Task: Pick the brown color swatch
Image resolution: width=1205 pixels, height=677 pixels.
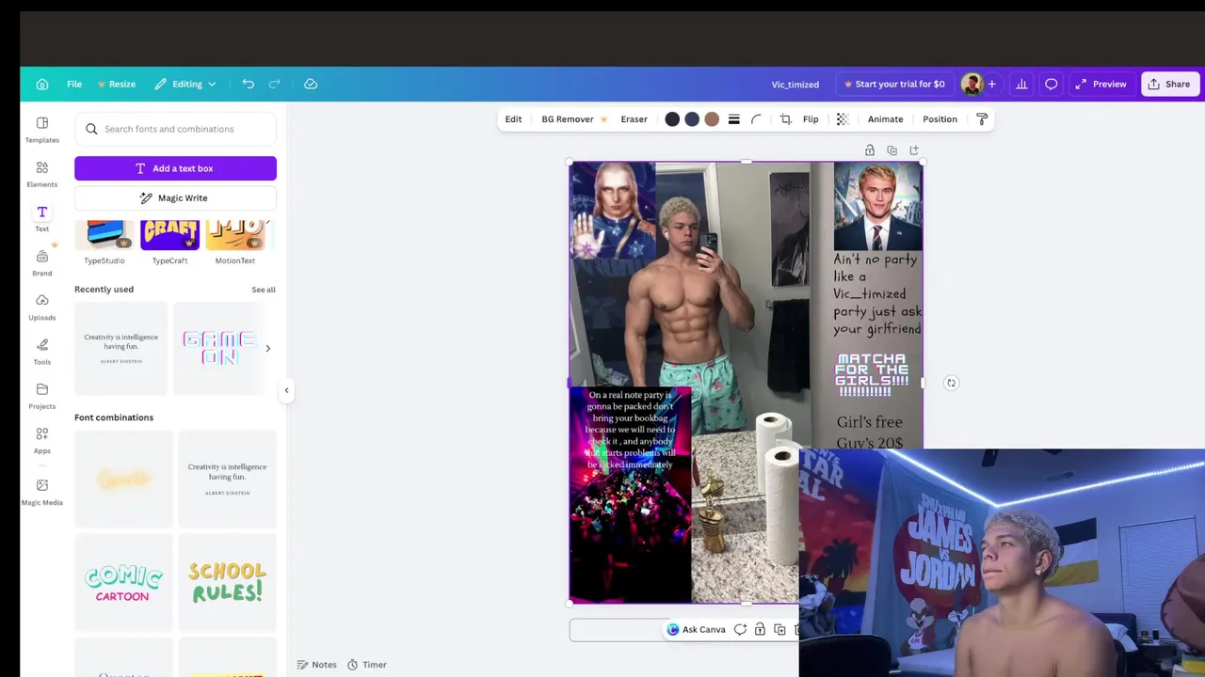Action: click(x=712, y=119)
